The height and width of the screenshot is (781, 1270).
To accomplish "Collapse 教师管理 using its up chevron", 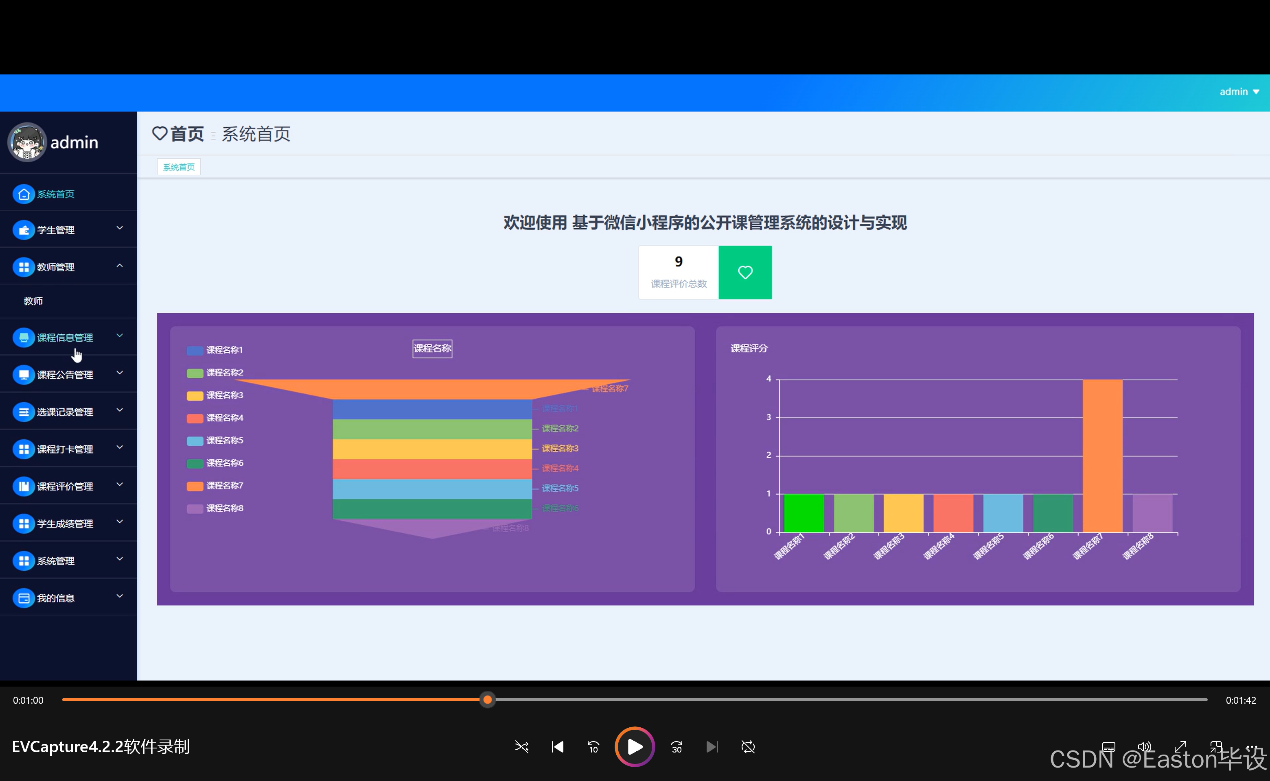I will [119, 266].
